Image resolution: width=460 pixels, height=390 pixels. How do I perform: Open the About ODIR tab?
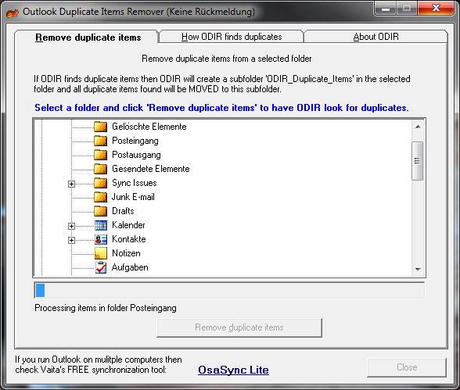point(376,37)
